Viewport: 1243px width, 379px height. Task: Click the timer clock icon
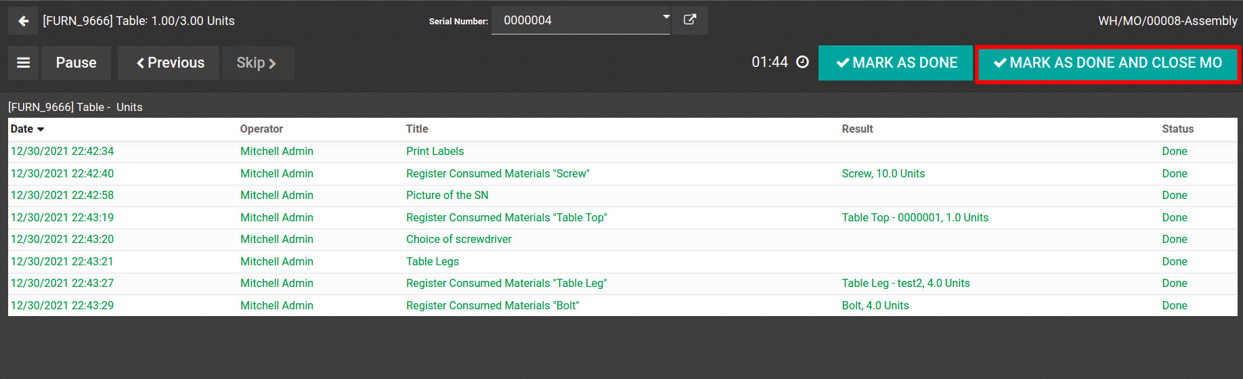coord(802,62)
